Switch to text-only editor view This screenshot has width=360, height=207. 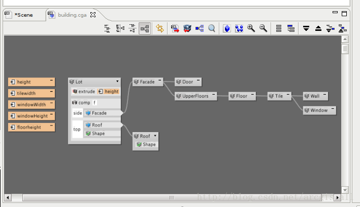coord(107,28)
